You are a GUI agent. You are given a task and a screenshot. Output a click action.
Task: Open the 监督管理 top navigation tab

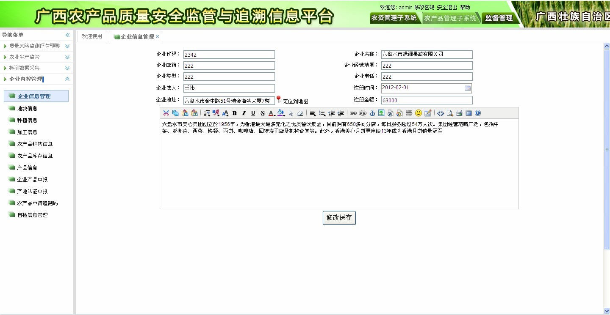tap(499, 18)
